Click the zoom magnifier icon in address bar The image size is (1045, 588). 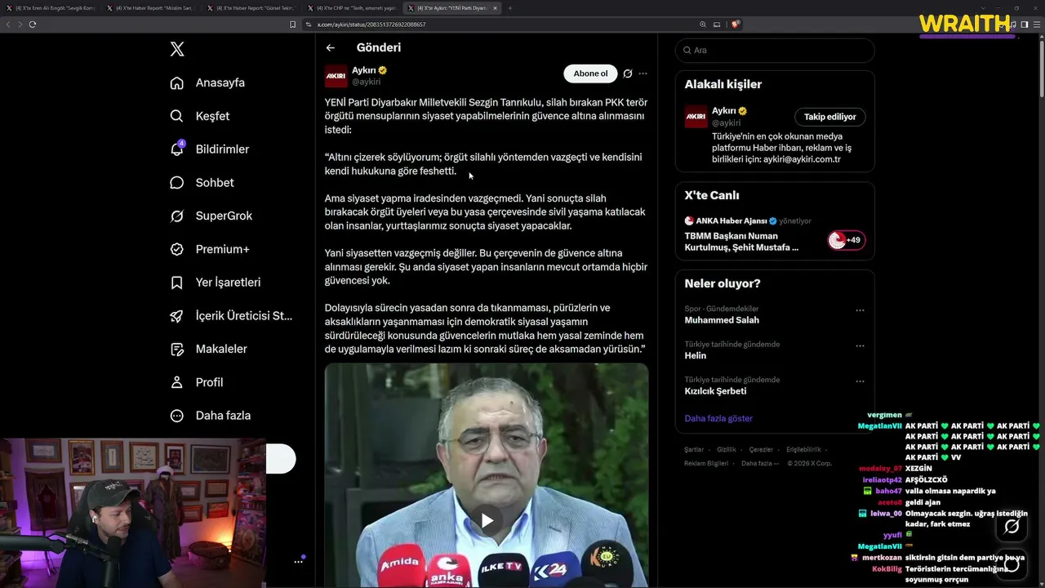703,24
